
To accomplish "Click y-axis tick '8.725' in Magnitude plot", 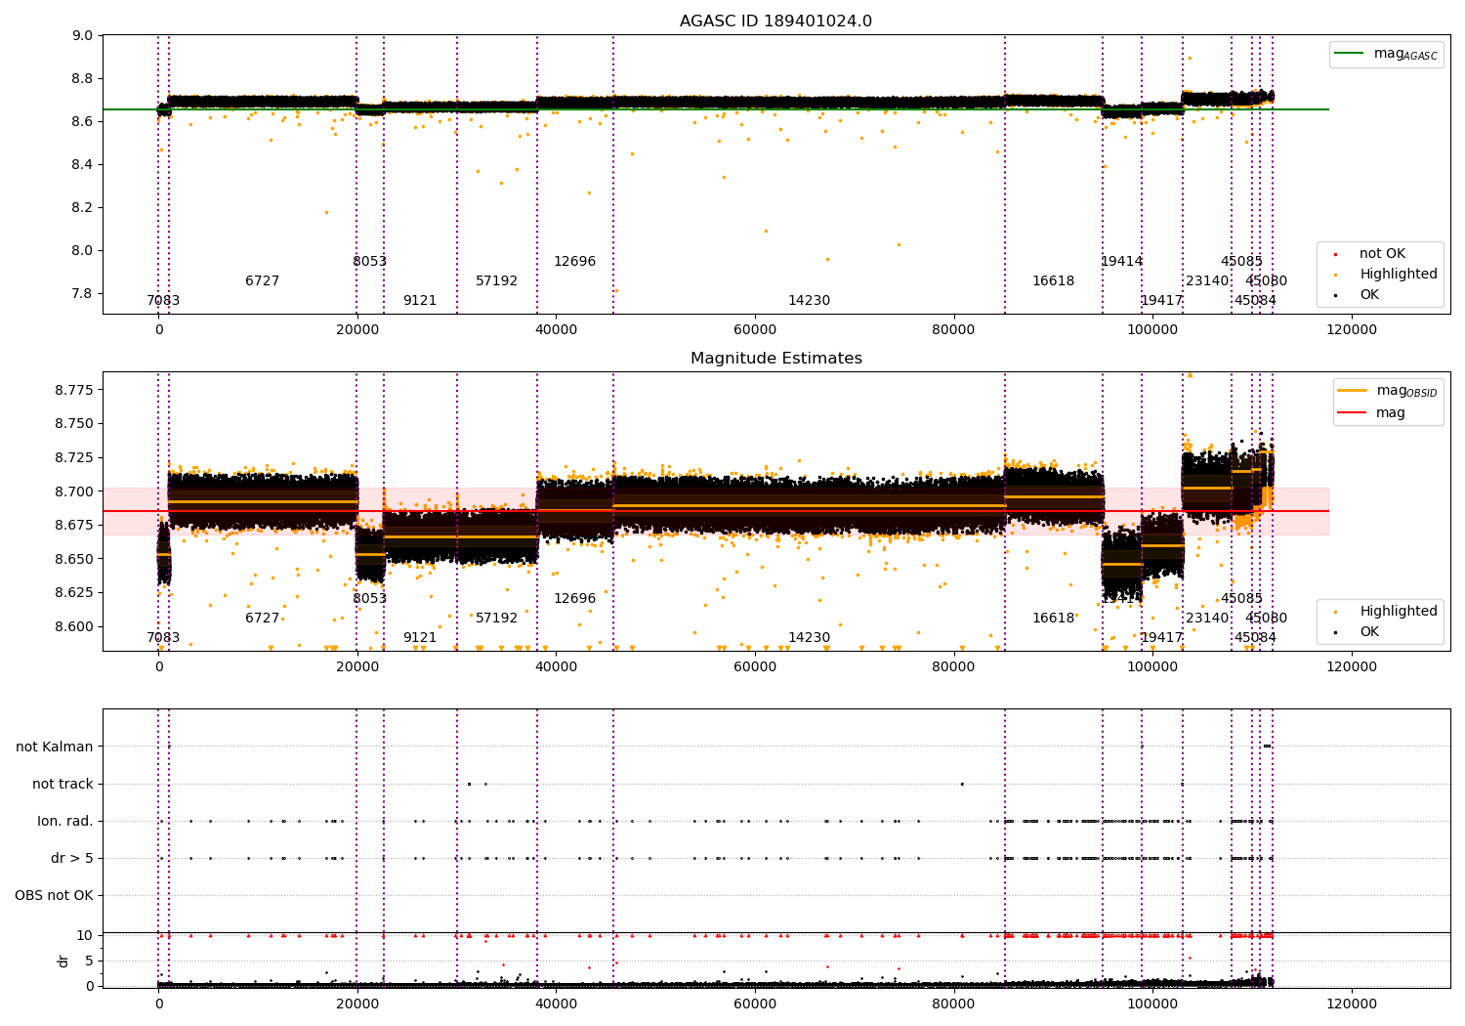I will 75,457.
